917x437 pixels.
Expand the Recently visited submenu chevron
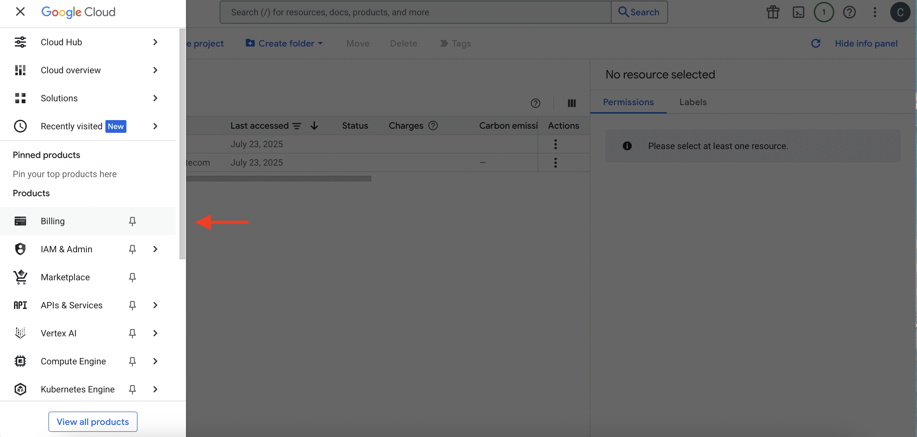(155, 126)
